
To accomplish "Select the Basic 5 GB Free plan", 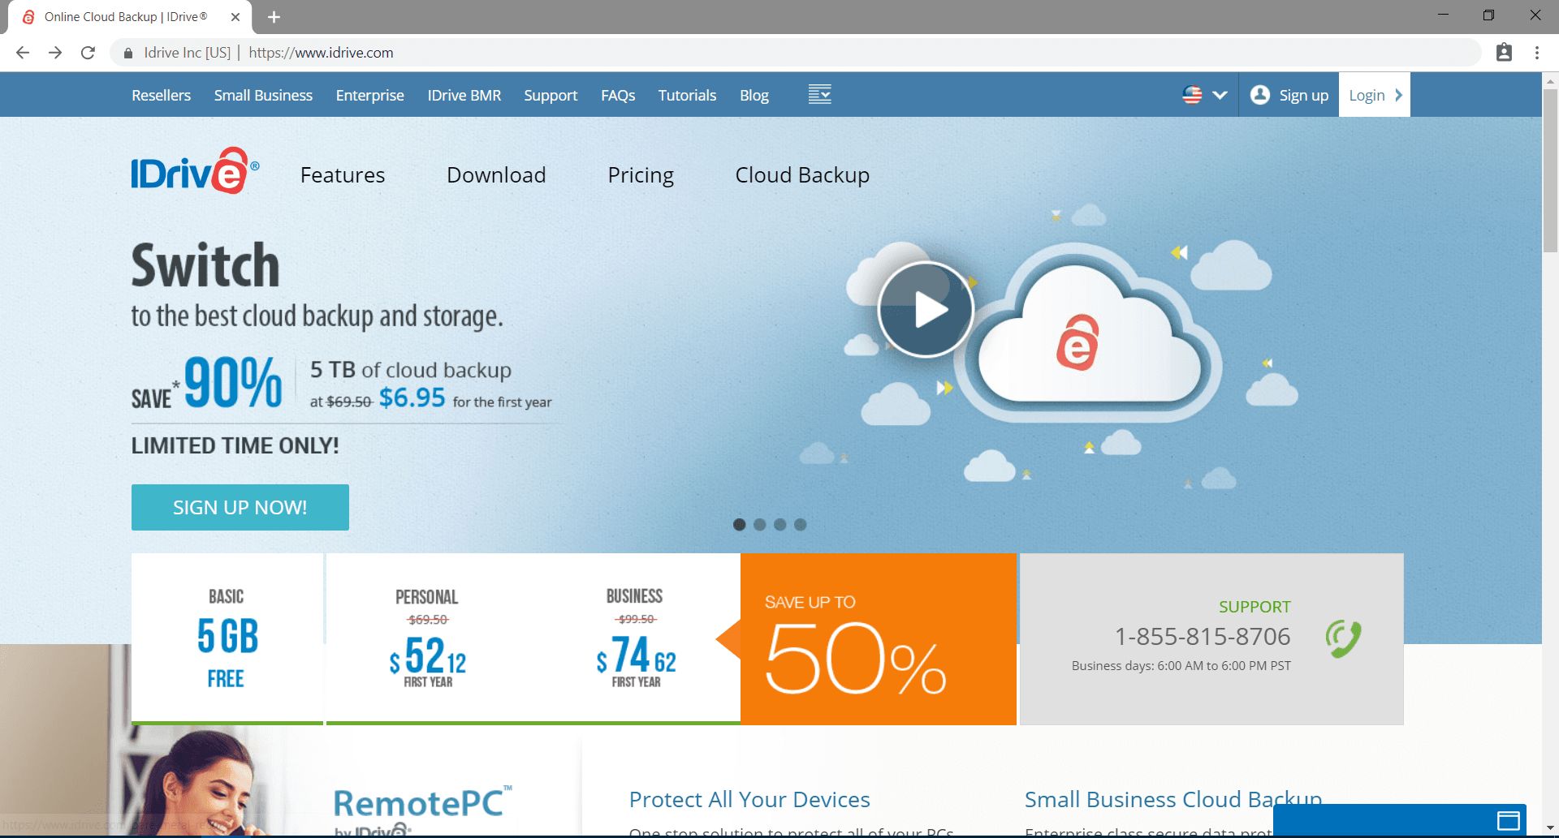I will pos(227,638).
